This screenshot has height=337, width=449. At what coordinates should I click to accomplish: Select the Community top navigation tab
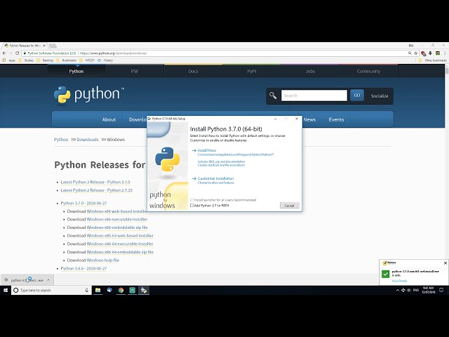(x=368, y=71)
